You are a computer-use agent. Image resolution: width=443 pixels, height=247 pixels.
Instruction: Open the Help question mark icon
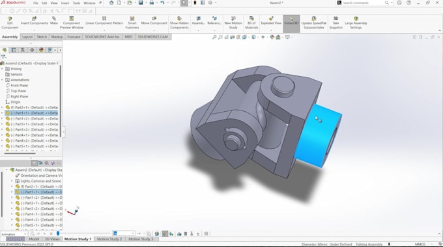409,3
